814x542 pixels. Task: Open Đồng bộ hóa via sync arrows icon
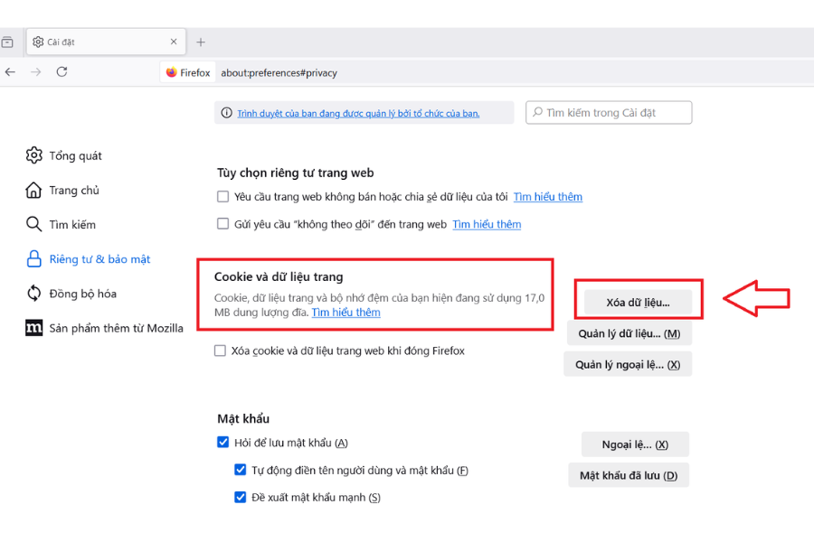click(33, 293)
